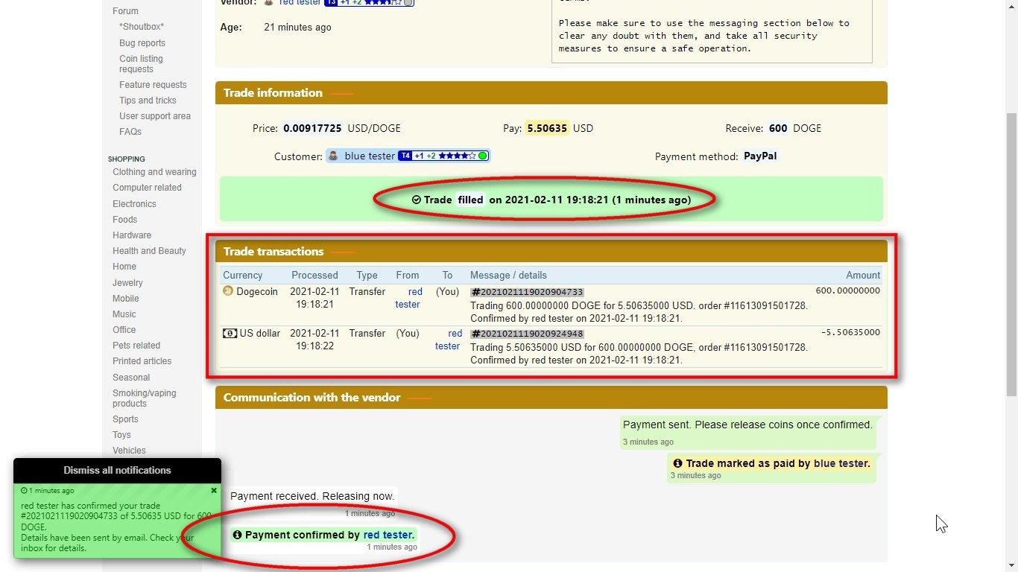Go to Forum in the sidebar
The image size is (1018, 572).
[x=125, y=11]
